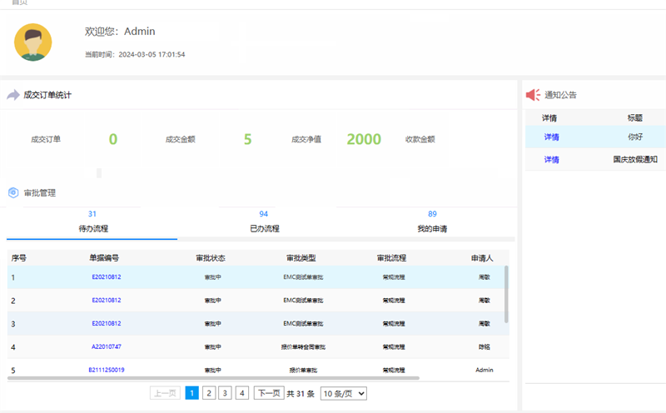This screenshot has height=413, width=666.
Task: Open document number B2111250019 link
Action: [106, 370]
